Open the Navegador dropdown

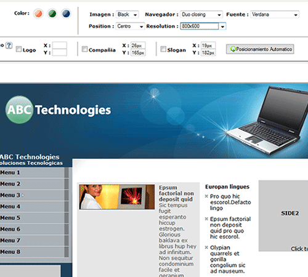point(201,15)
